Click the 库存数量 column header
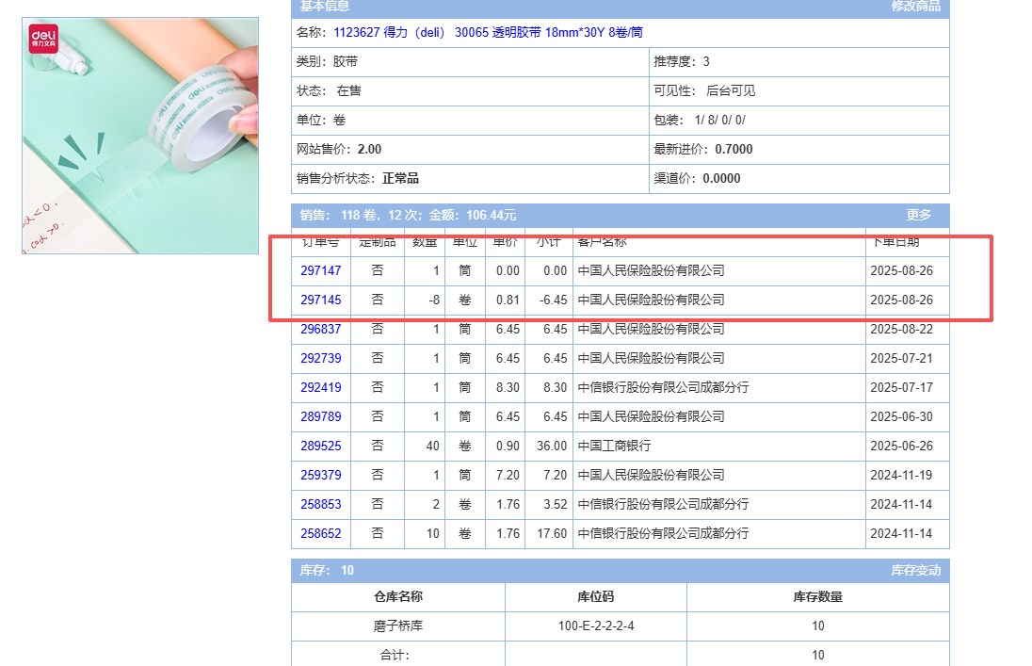 coord(818,597)
